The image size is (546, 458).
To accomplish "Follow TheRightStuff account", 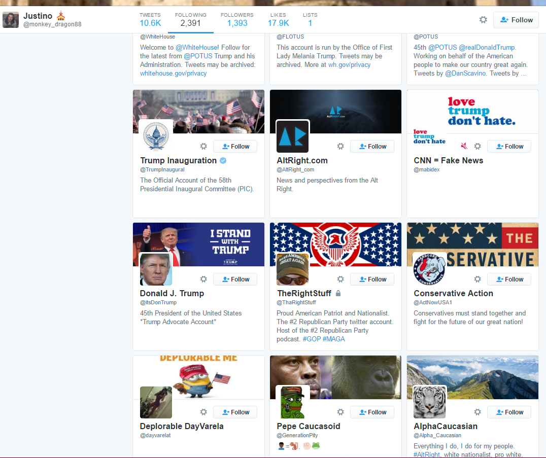I will pyautogui.click(x=372, y=279).
